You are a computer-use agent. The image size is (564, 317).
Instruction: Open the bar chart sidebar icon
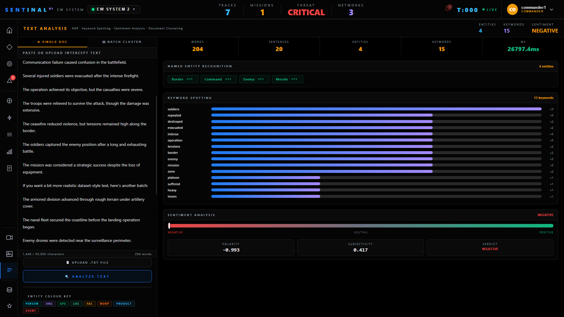click(9, 151)
